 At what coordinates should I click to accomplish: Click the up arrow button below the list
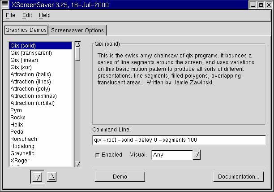pyautogui.click(x=52, y=177)
